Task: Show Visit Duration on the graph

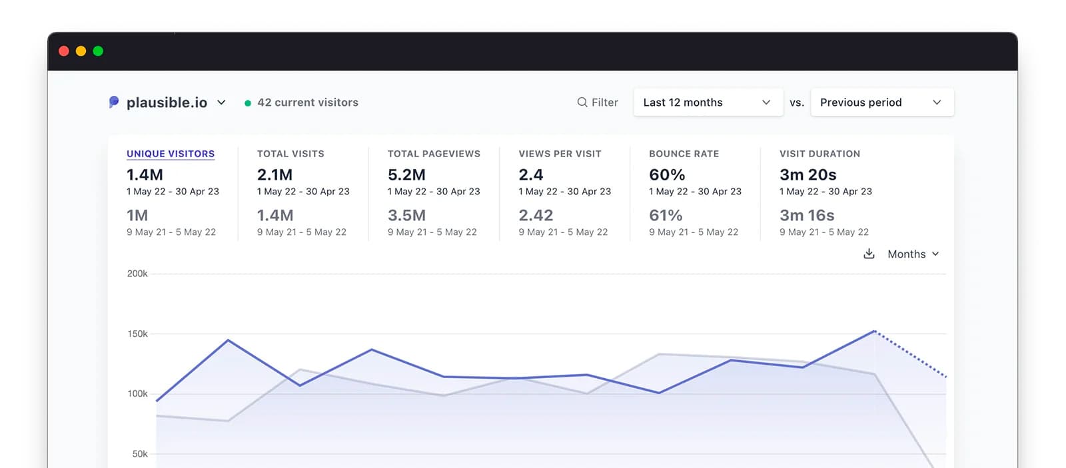Action: coord(819,154)
